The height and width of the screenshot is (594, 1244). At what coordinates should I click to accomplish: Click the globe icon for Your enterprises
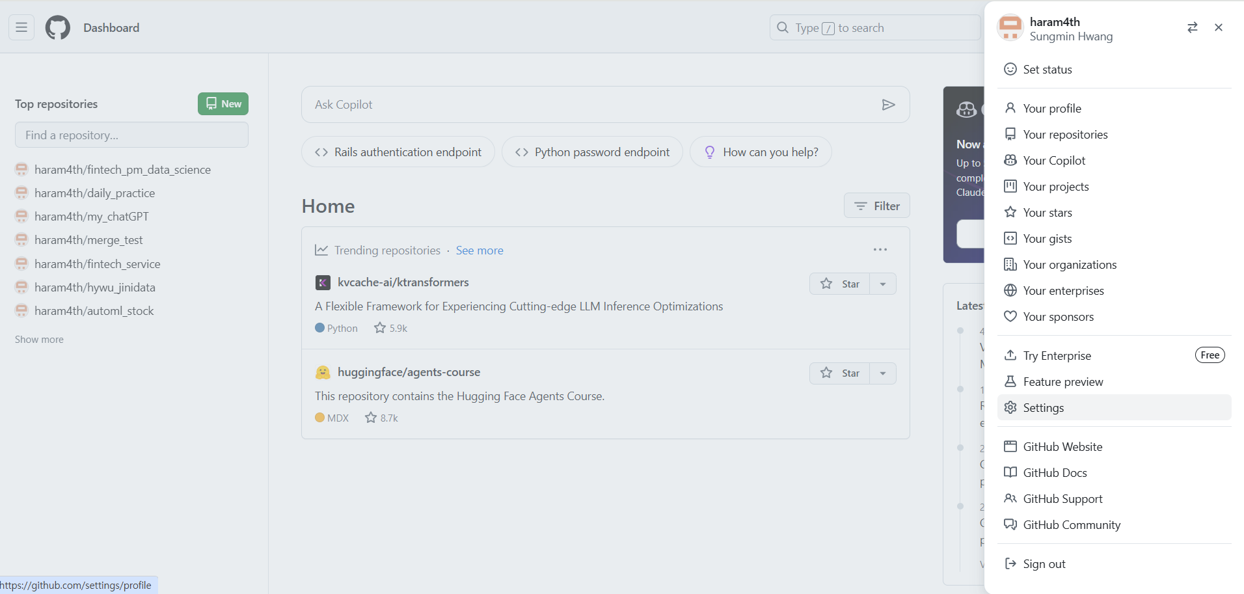[1010, 290]
